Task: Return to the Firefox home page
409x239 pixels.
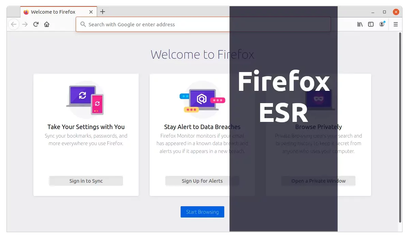Action: [x=47, y=24]
